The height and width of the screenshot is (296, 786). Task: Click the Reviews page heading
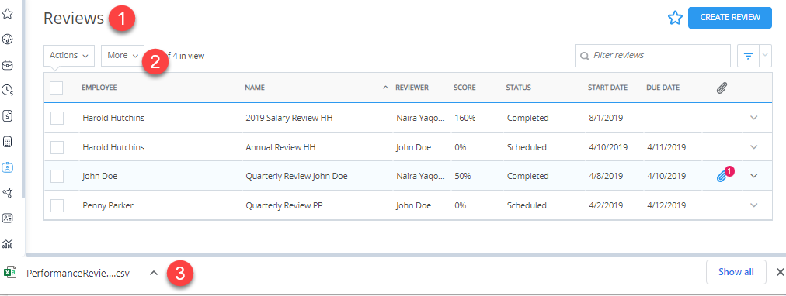pos(73,19)
